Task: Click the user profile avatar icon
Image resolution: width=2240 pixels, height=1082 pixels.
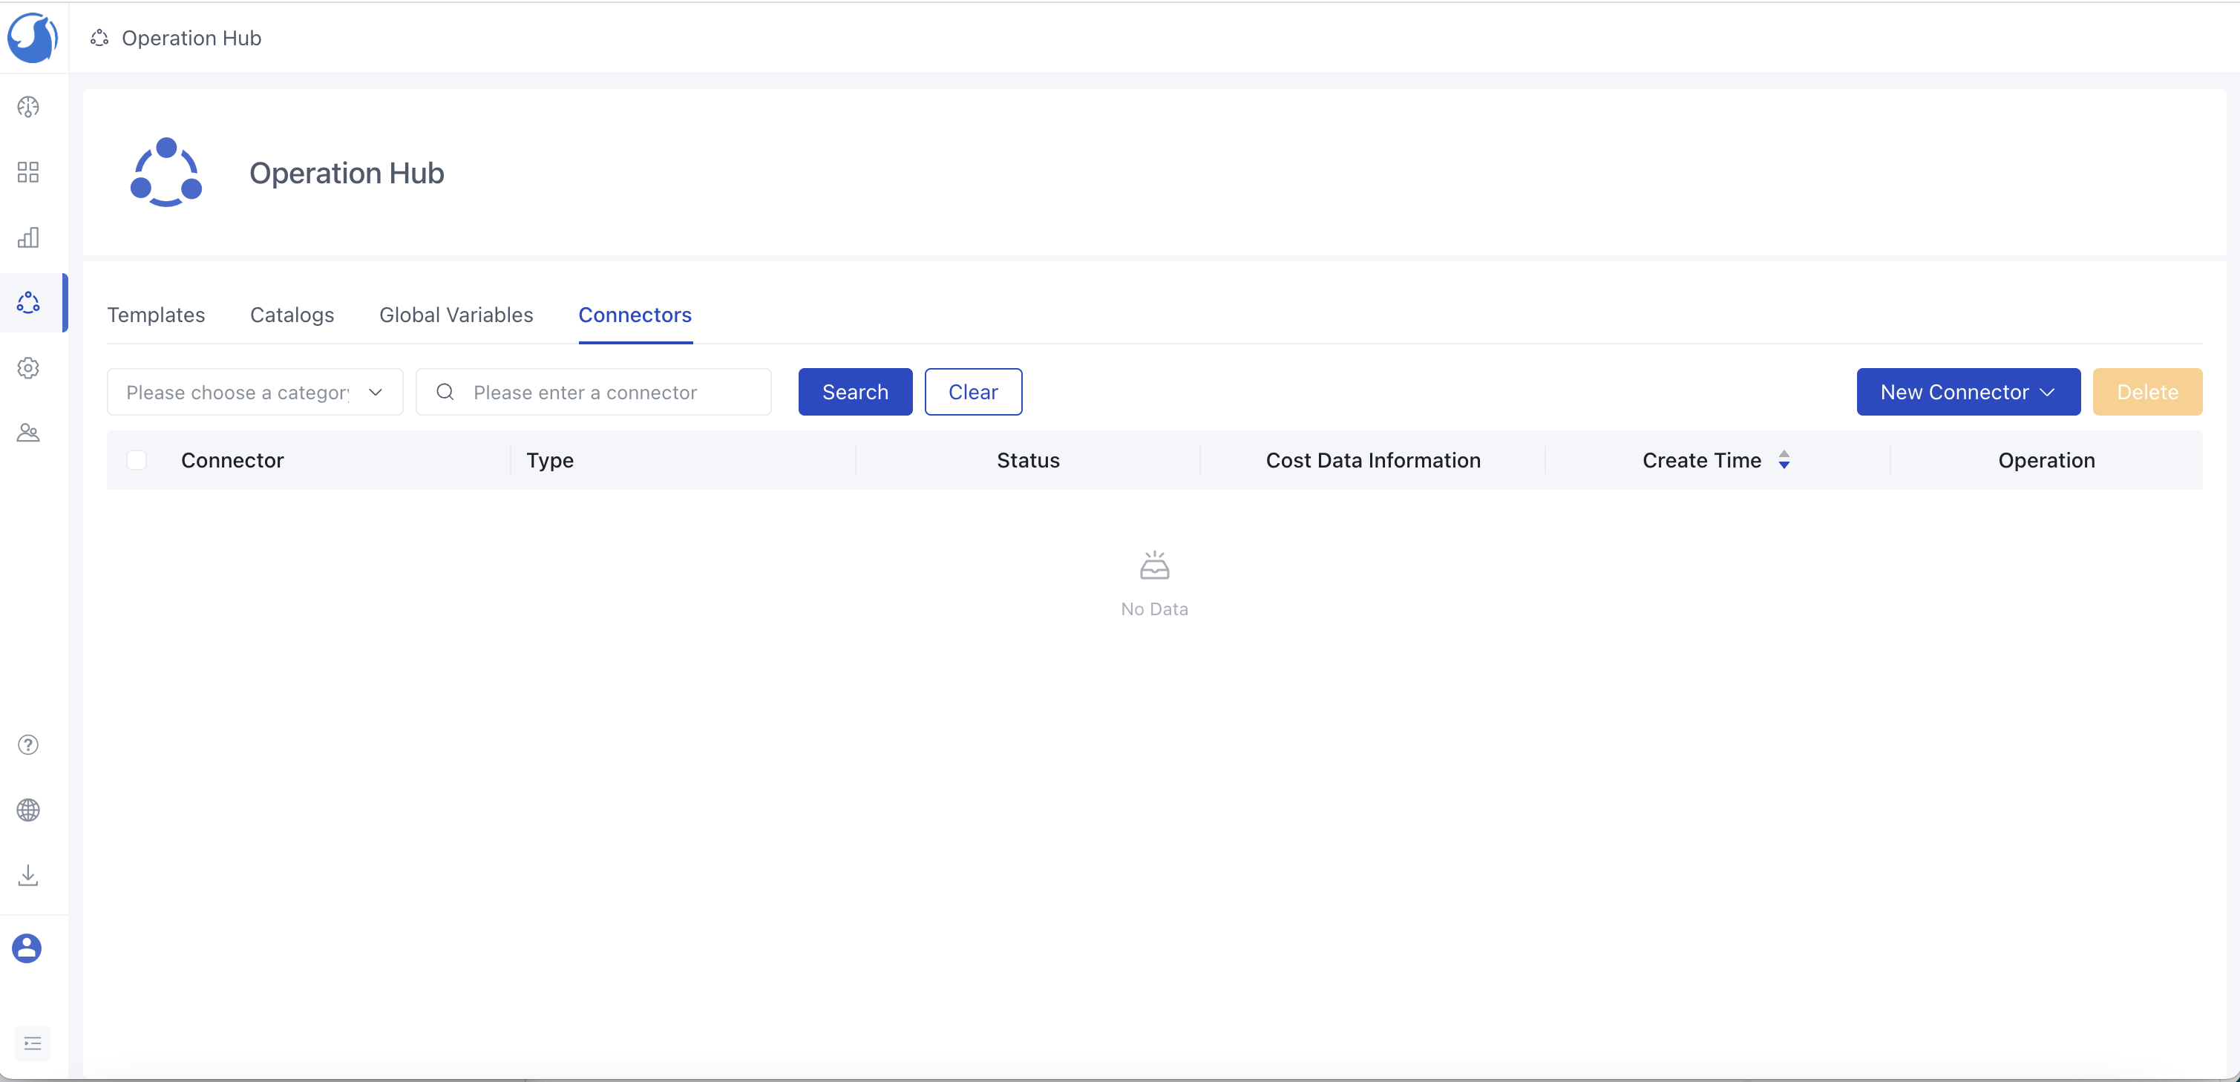Action: tap(27, 948)
